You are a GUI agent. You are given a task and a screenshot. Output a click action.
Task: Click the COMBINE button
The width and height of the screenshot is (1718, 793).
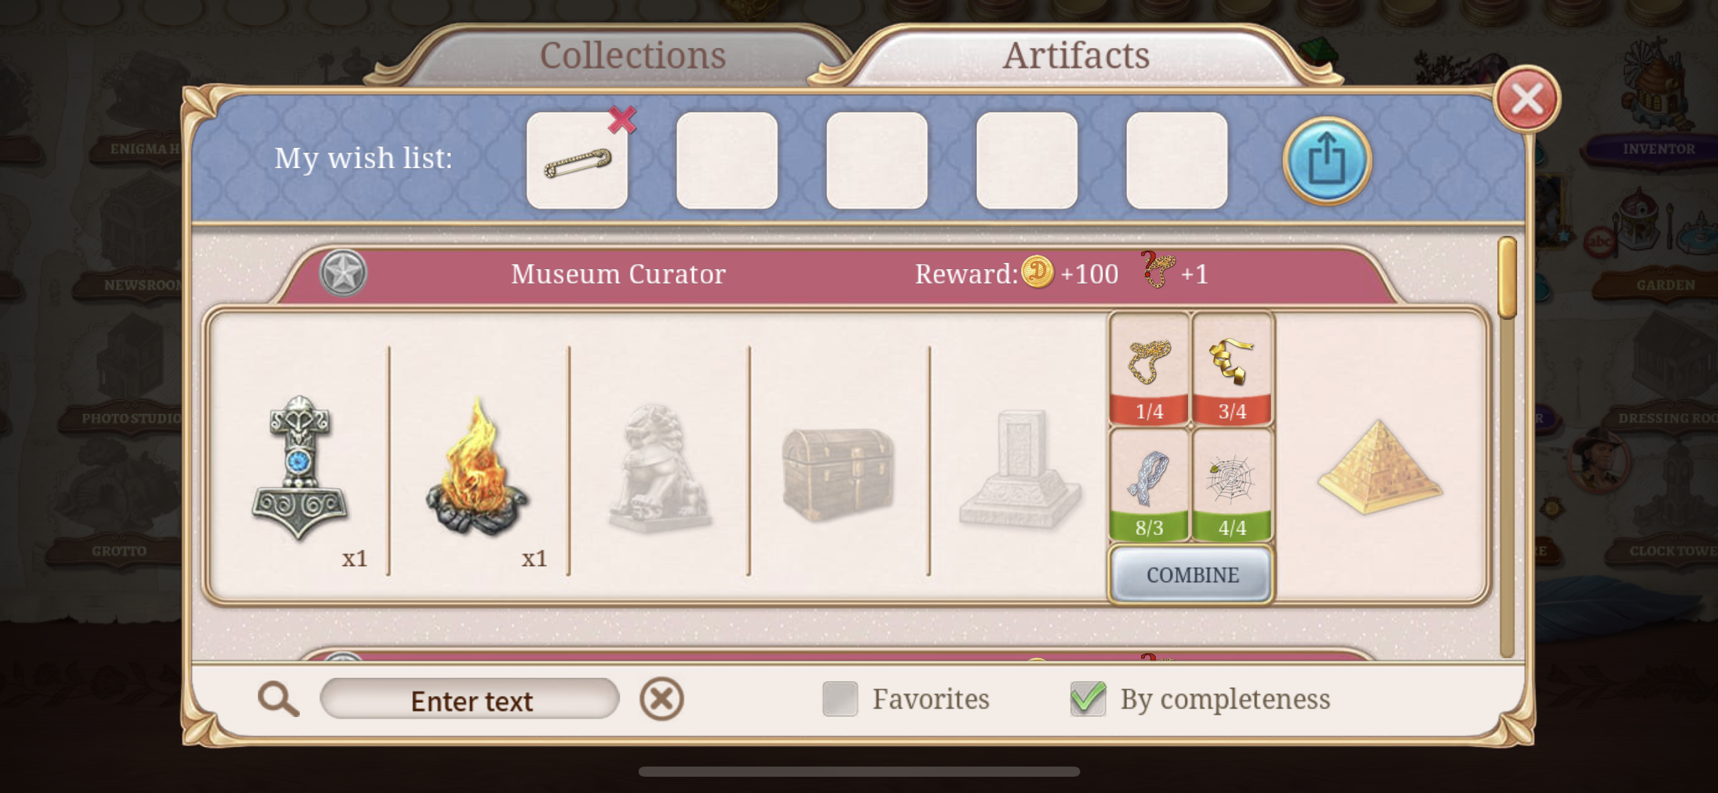[x=1192, y=575]
